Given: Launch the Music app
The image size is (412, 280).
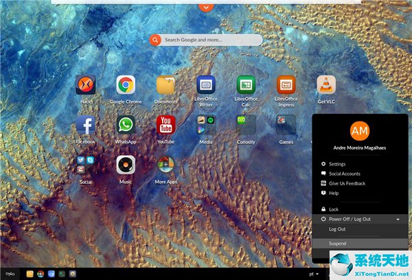Looking at the screenshot, I should click(126, 165).
